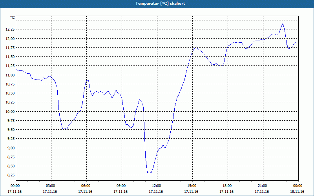The height and width of the screenshot is (196, 314).
Task: Click the '9,25' y-axis value
Action: (x=11, y=139)
